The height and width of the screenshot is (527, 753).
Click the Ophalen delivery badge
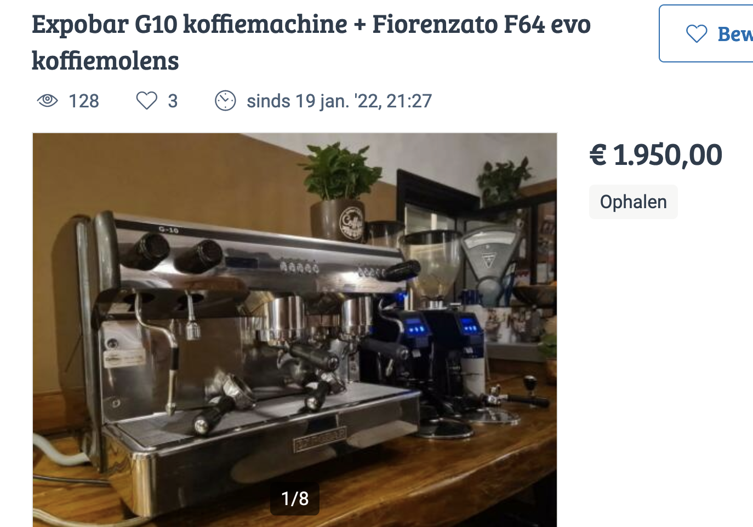(633, 202)
